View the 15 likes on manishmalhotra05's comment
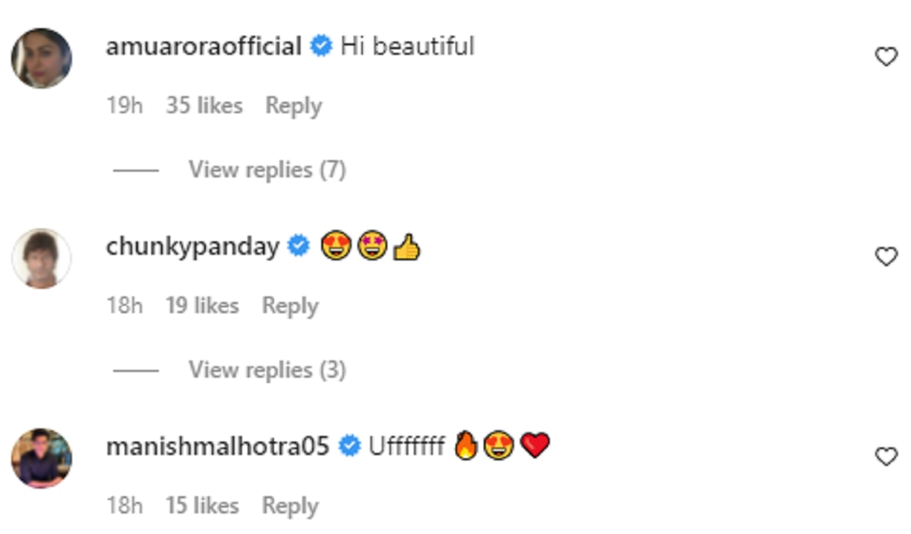 coord(202,506)
